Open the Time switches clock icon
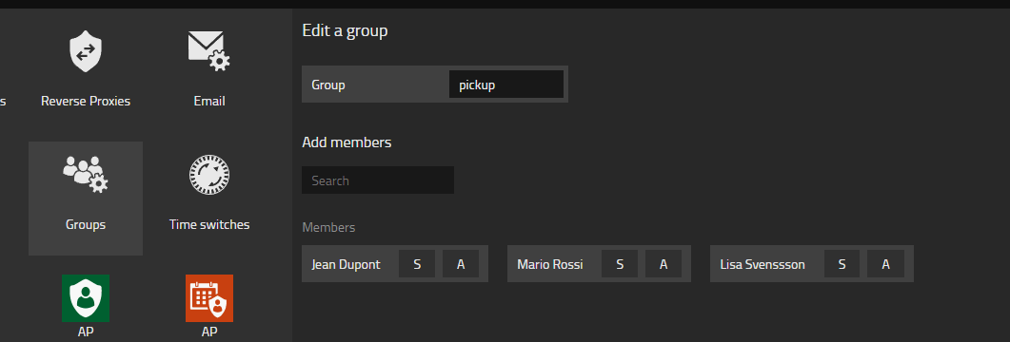This screenshot has width=1010, height=342. [x=209, y=175]
